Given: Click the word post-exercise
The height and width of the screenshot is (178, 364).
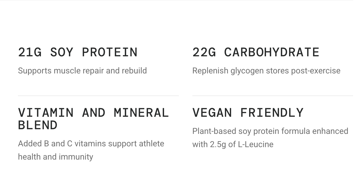Looking at the screenshot, I should coord(316,71).
